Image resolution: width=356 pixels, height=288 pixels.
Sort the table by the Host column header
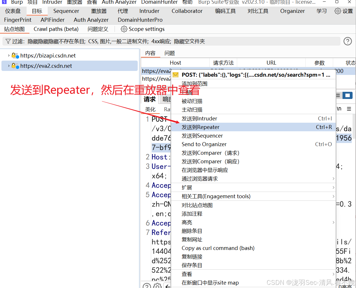(x=175, y=63)
